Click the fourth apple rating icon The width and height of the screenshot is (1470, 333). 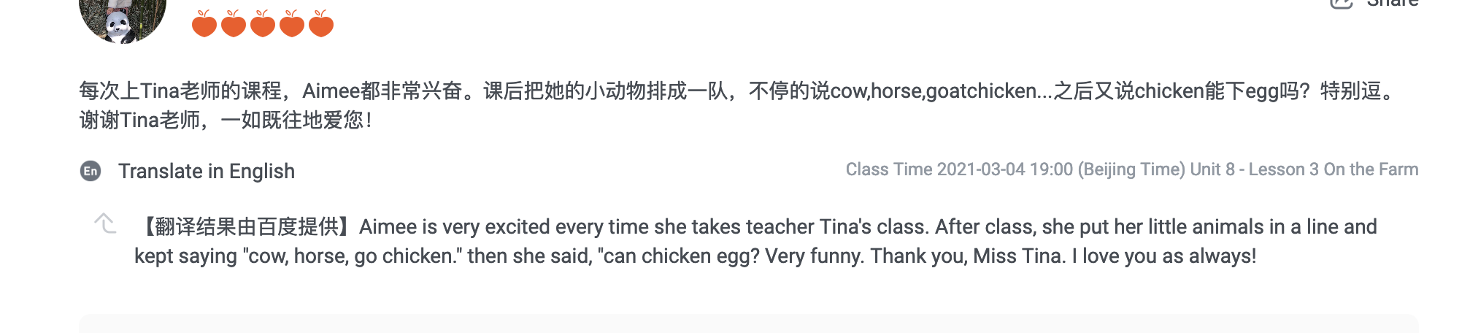click(292, 24)
